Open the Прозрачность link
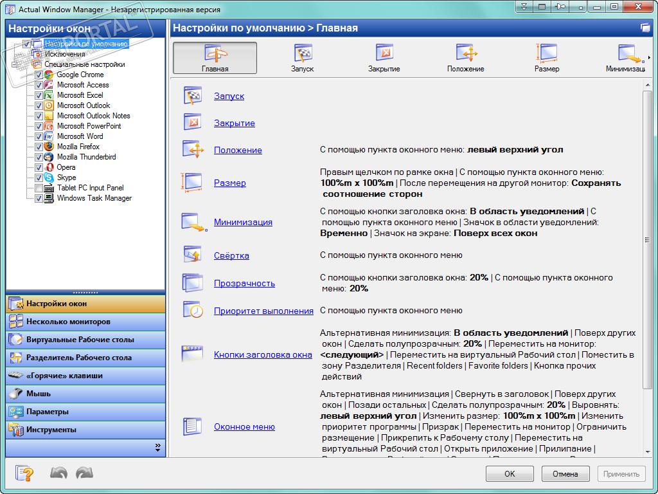Viewport: 658px width, 494px height. pos(244,283)
